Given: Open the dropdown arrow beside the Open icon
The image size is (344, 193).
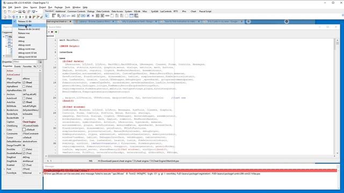Looking at the screenshot, I should point(17,12).
